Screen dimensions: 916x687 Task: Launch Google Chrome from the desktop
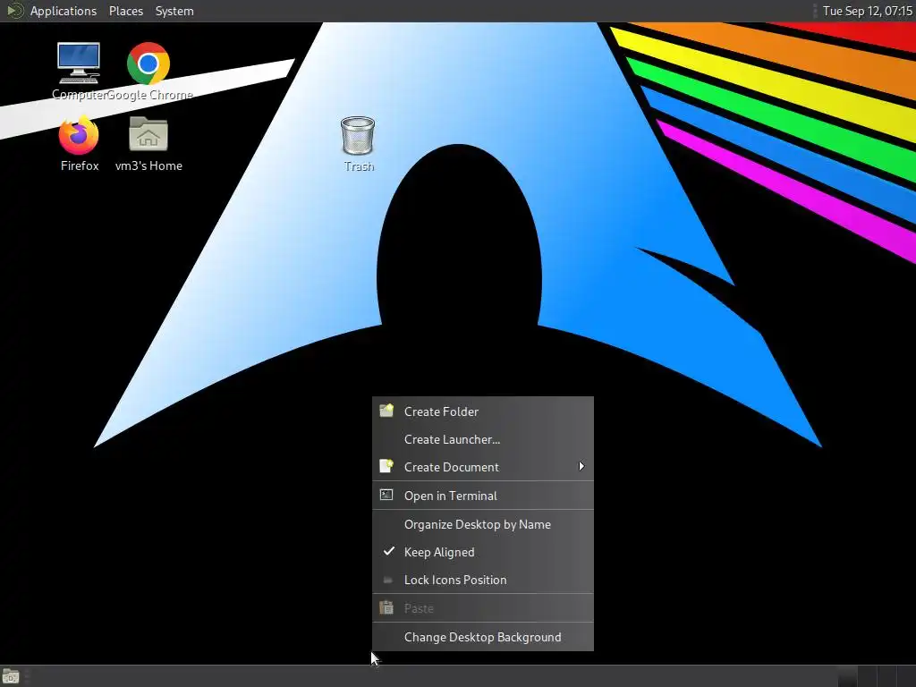tap(148, 64)
